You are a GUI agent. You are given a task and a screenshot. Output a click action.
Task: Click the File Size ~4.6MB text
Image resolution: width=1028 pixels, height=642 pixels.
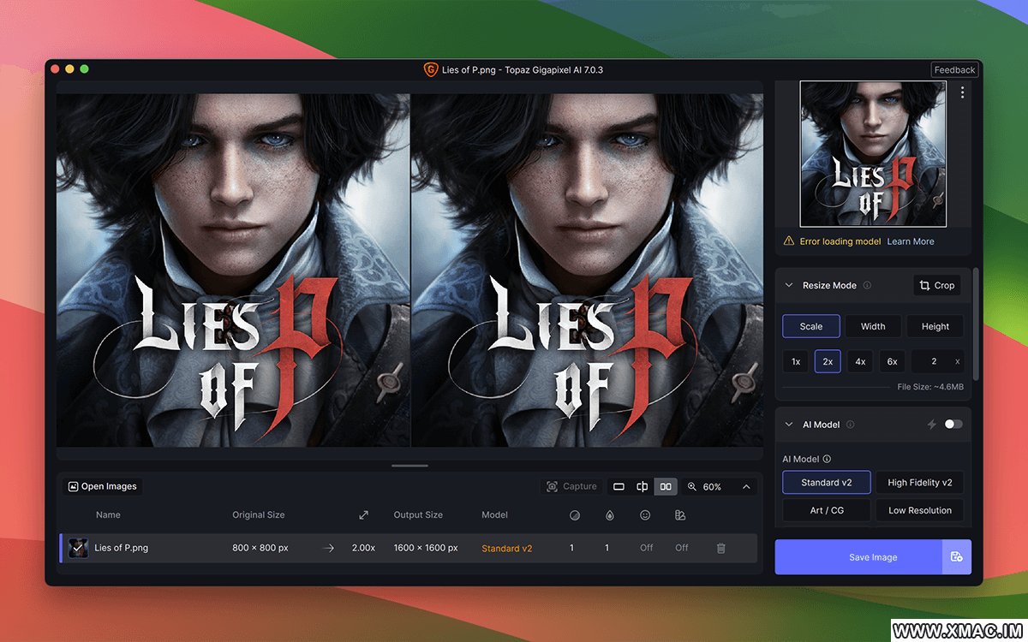pos(930,387)
